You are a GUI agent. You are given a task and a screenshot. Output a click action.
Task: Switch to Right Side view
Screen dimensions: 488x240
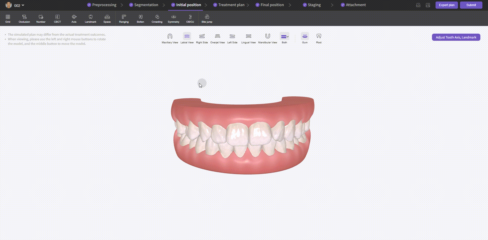pos(202,38)
